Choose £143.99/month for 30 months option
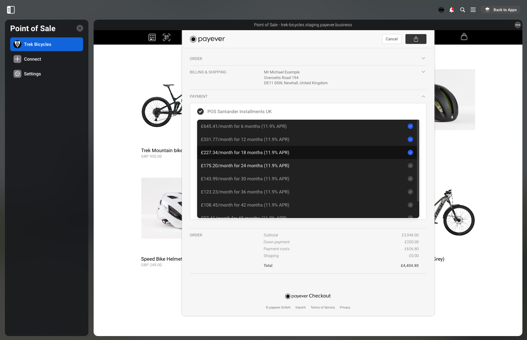Viewport: 527px width, 340px height. (307, 179)
